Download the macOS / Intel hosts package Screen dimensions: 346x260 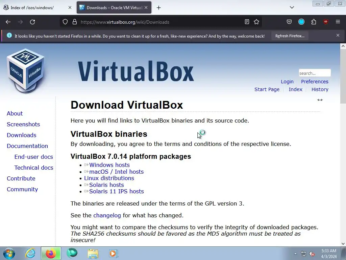[116, 172]
